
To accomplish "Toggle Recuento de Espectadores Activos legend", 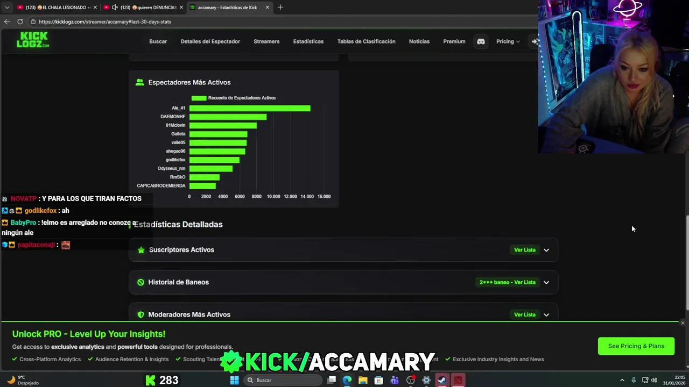I will 233,98.
